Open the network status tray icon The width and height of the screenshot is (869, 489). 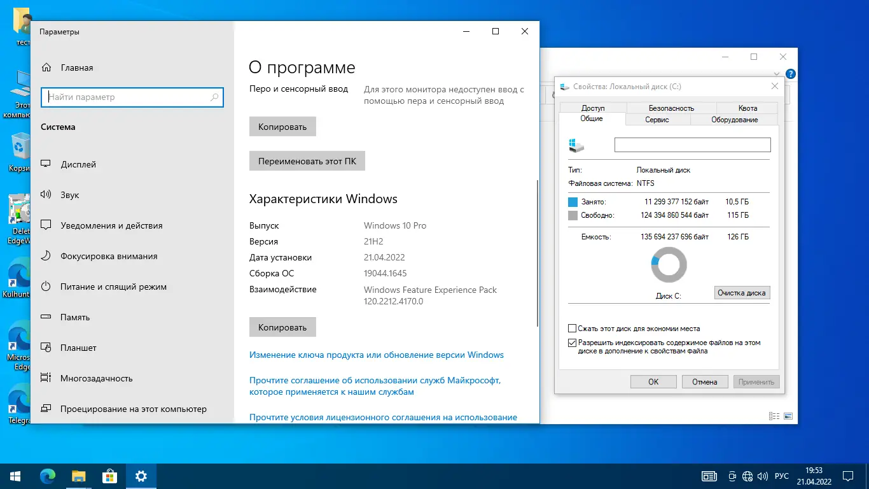(x=747, y=476)
